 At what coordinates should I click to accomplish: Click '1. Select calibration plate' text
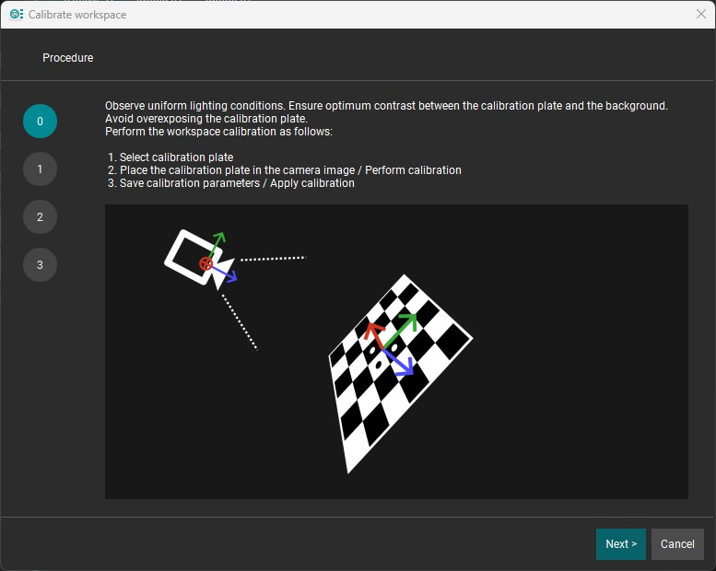[x=170, y=157]
